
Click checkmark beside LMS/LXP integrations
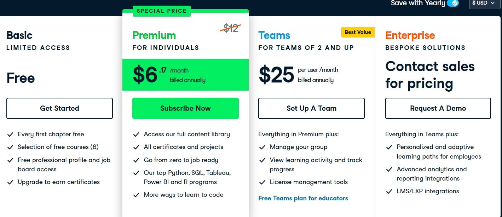(x=389, y=192)
